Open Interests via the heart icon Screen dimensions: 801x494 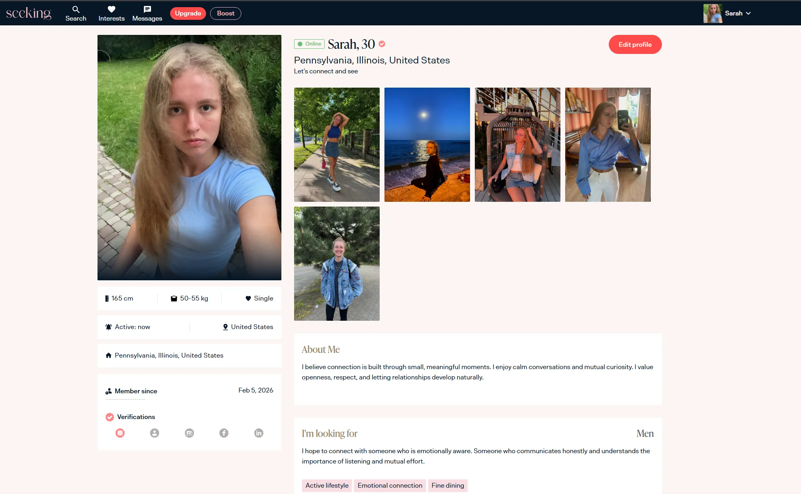tap(111, 9)
